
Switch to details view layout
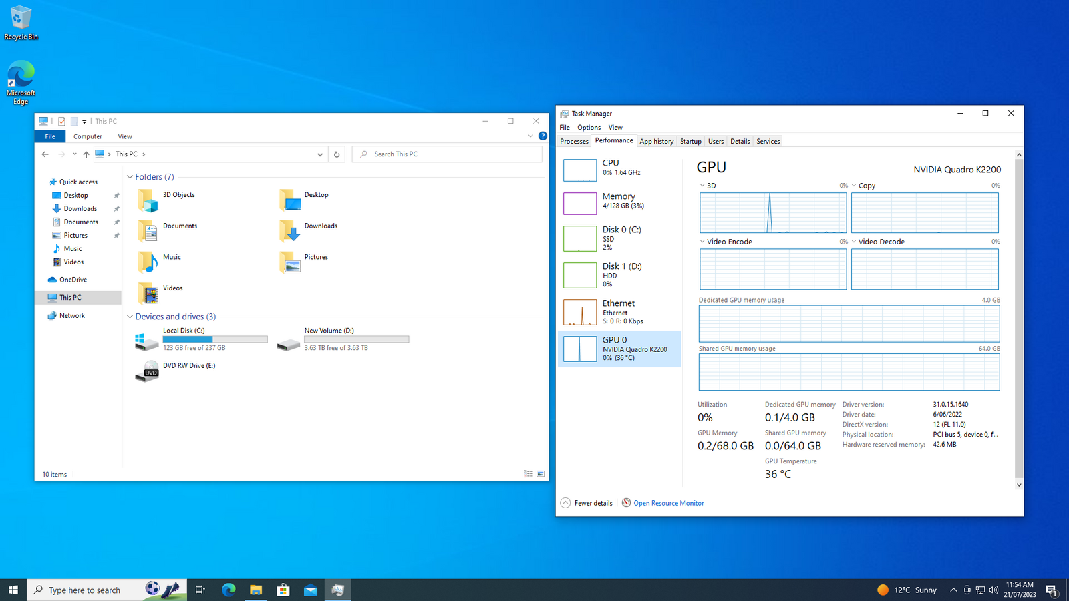coord(528,474)
